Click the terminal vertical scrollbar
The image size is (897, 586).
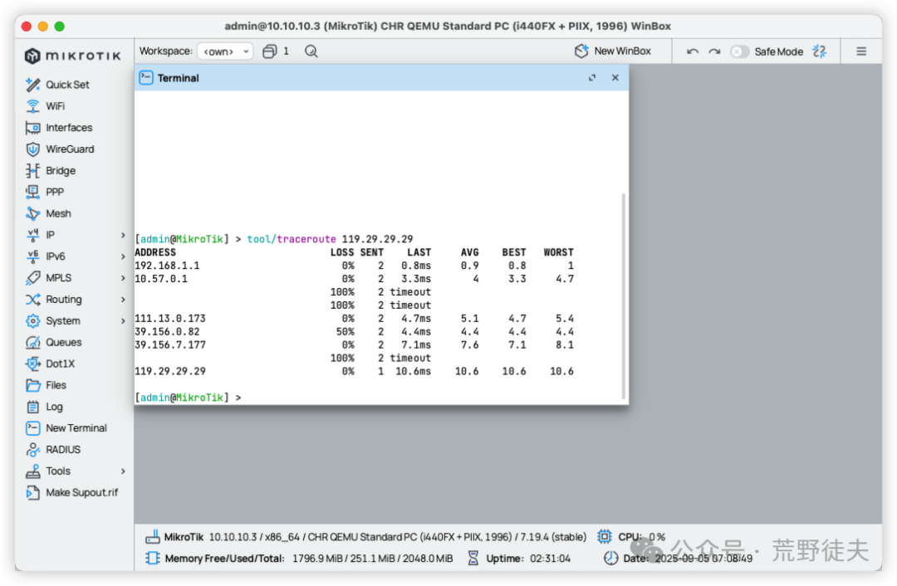coord(623,296)
